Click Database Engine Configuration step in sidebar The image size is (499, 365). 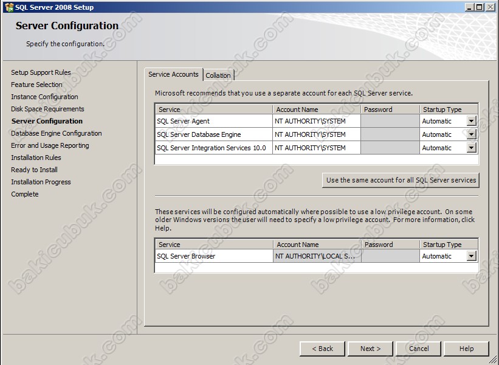(57, 133)
